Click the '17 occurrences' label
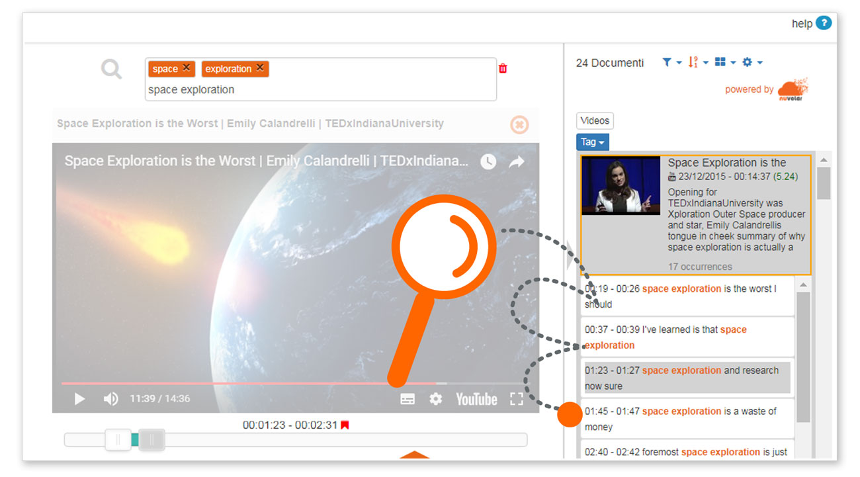The image size is (860, 477). point(700,267)
